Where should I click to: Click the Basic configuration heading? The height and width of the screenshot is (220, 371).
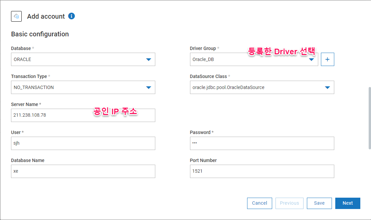40,34
